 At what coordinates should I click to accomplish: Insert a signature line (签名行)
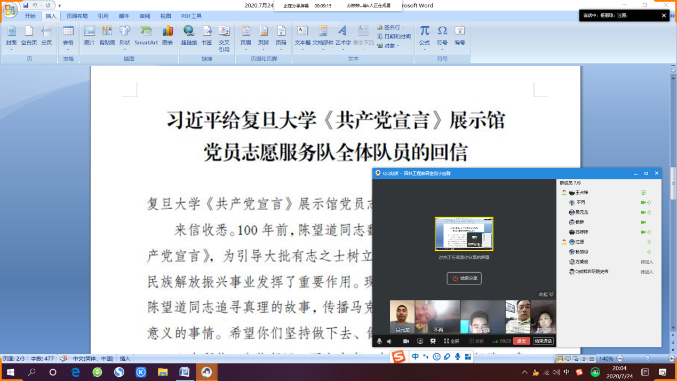tap(391, 27)
